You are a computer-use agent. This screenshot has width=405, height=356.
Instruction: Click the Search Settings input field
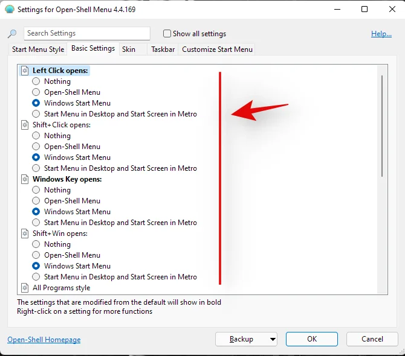87,33
